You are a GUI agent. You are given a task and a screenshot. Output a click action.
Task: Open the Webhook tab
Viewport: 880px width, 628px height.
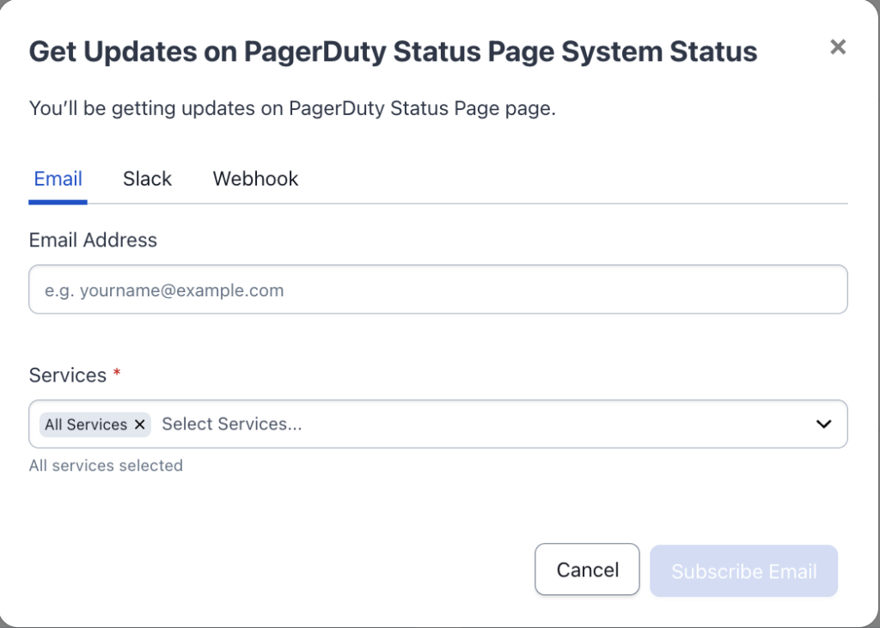click(x=255, y=179)
